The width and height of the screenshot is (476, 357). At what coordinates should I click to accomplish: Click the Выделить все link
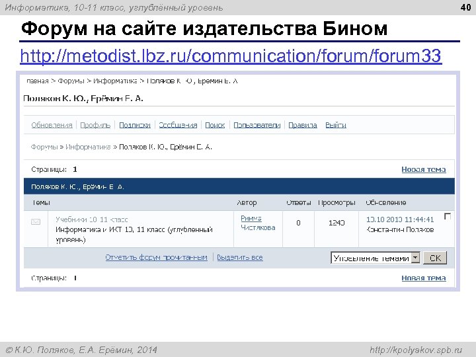coord(240,257)
